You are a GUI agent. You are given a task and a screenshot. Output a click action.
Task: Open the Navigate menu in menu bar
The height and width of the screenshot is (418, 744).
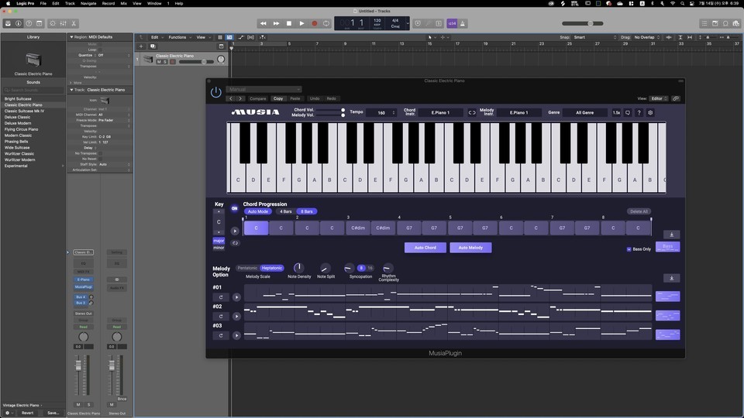coord(88,3)
